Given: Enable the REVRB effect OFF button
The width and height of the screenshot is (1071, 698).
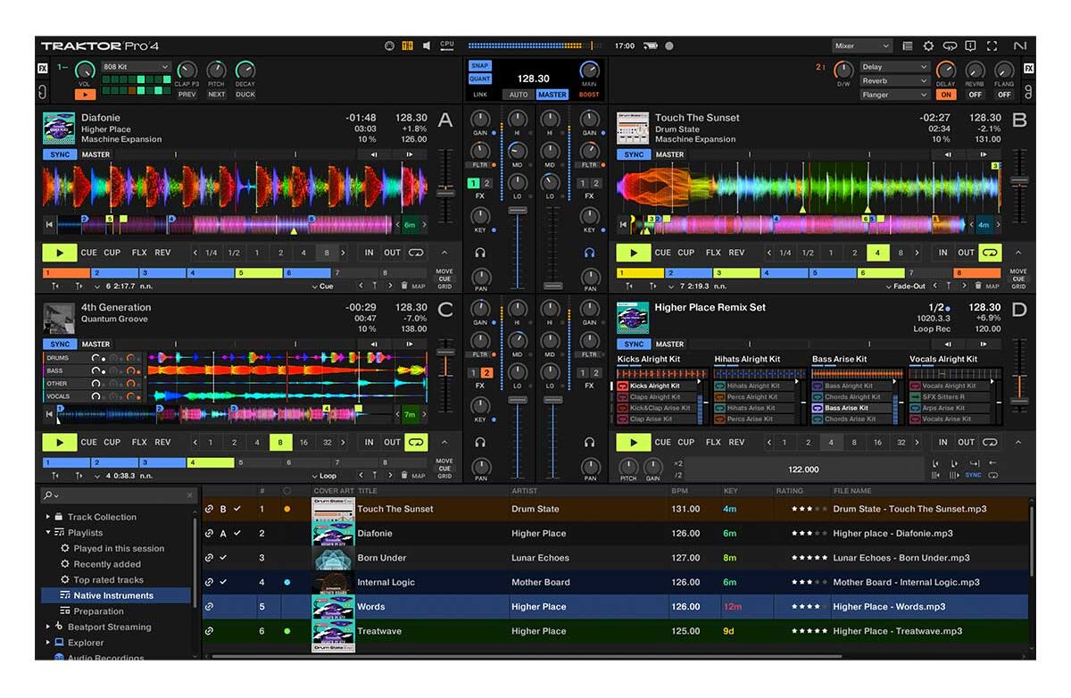Looking at the screenshot, I should tap(976, 95).
